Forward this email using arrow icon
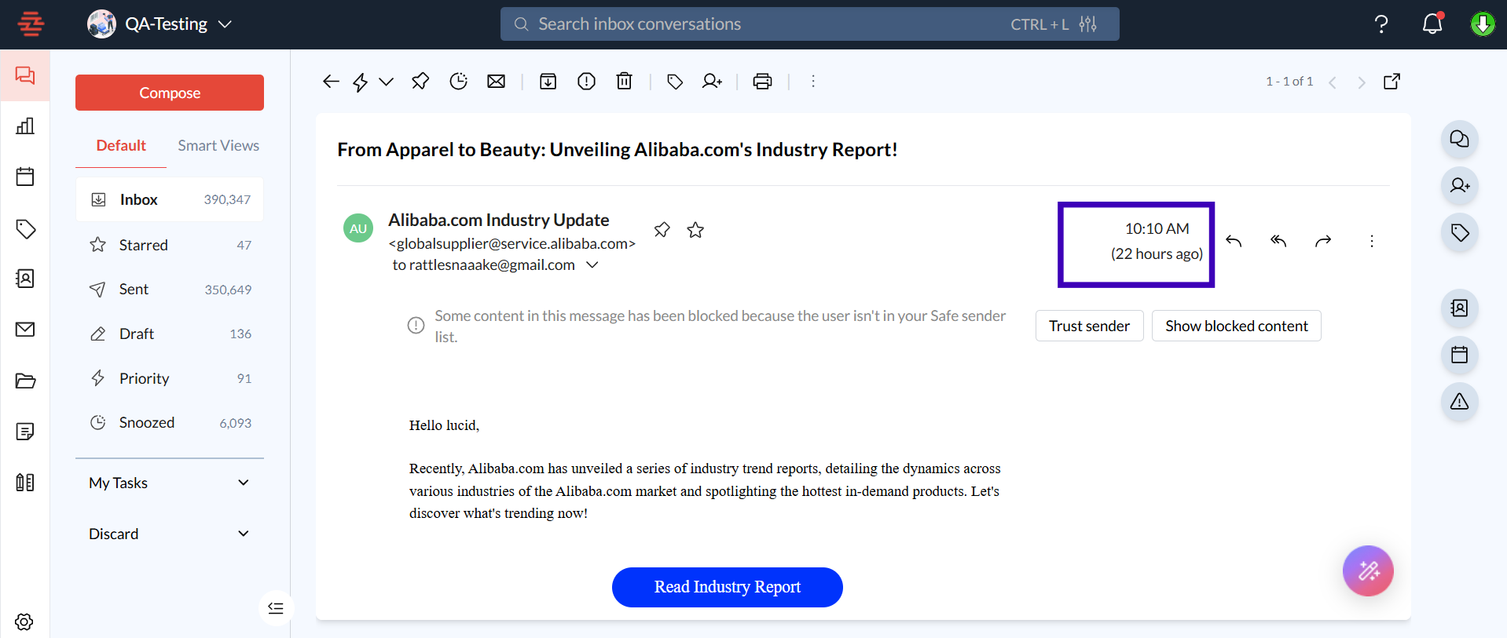 [1323, 241]
